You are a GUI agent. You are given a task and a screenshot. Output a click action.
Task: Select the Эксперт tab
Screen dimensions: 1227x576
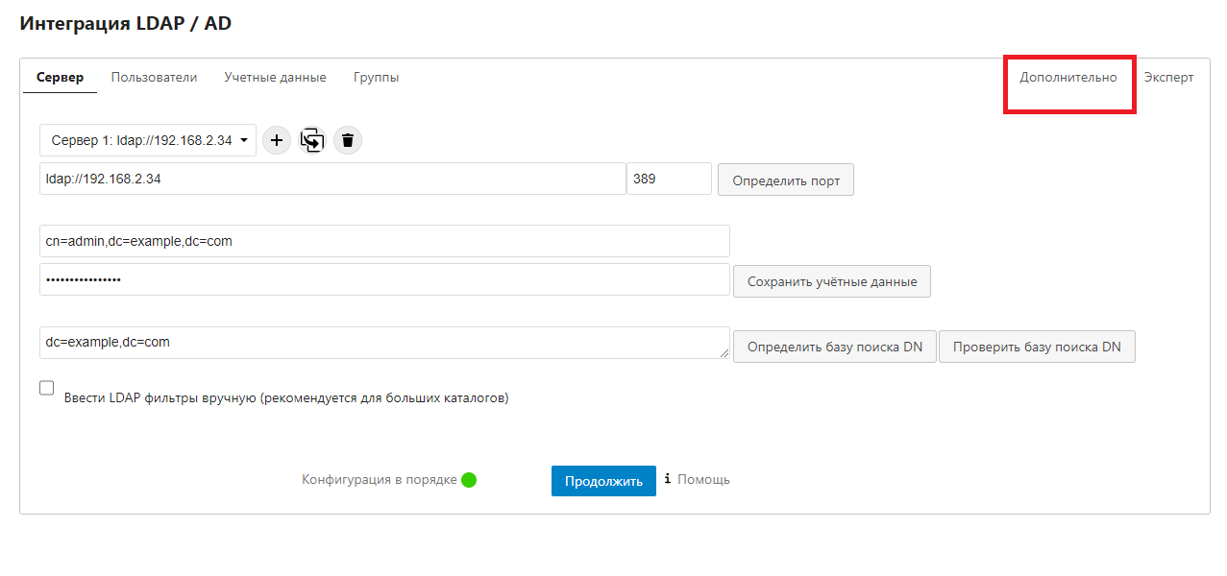[1168, 78]
